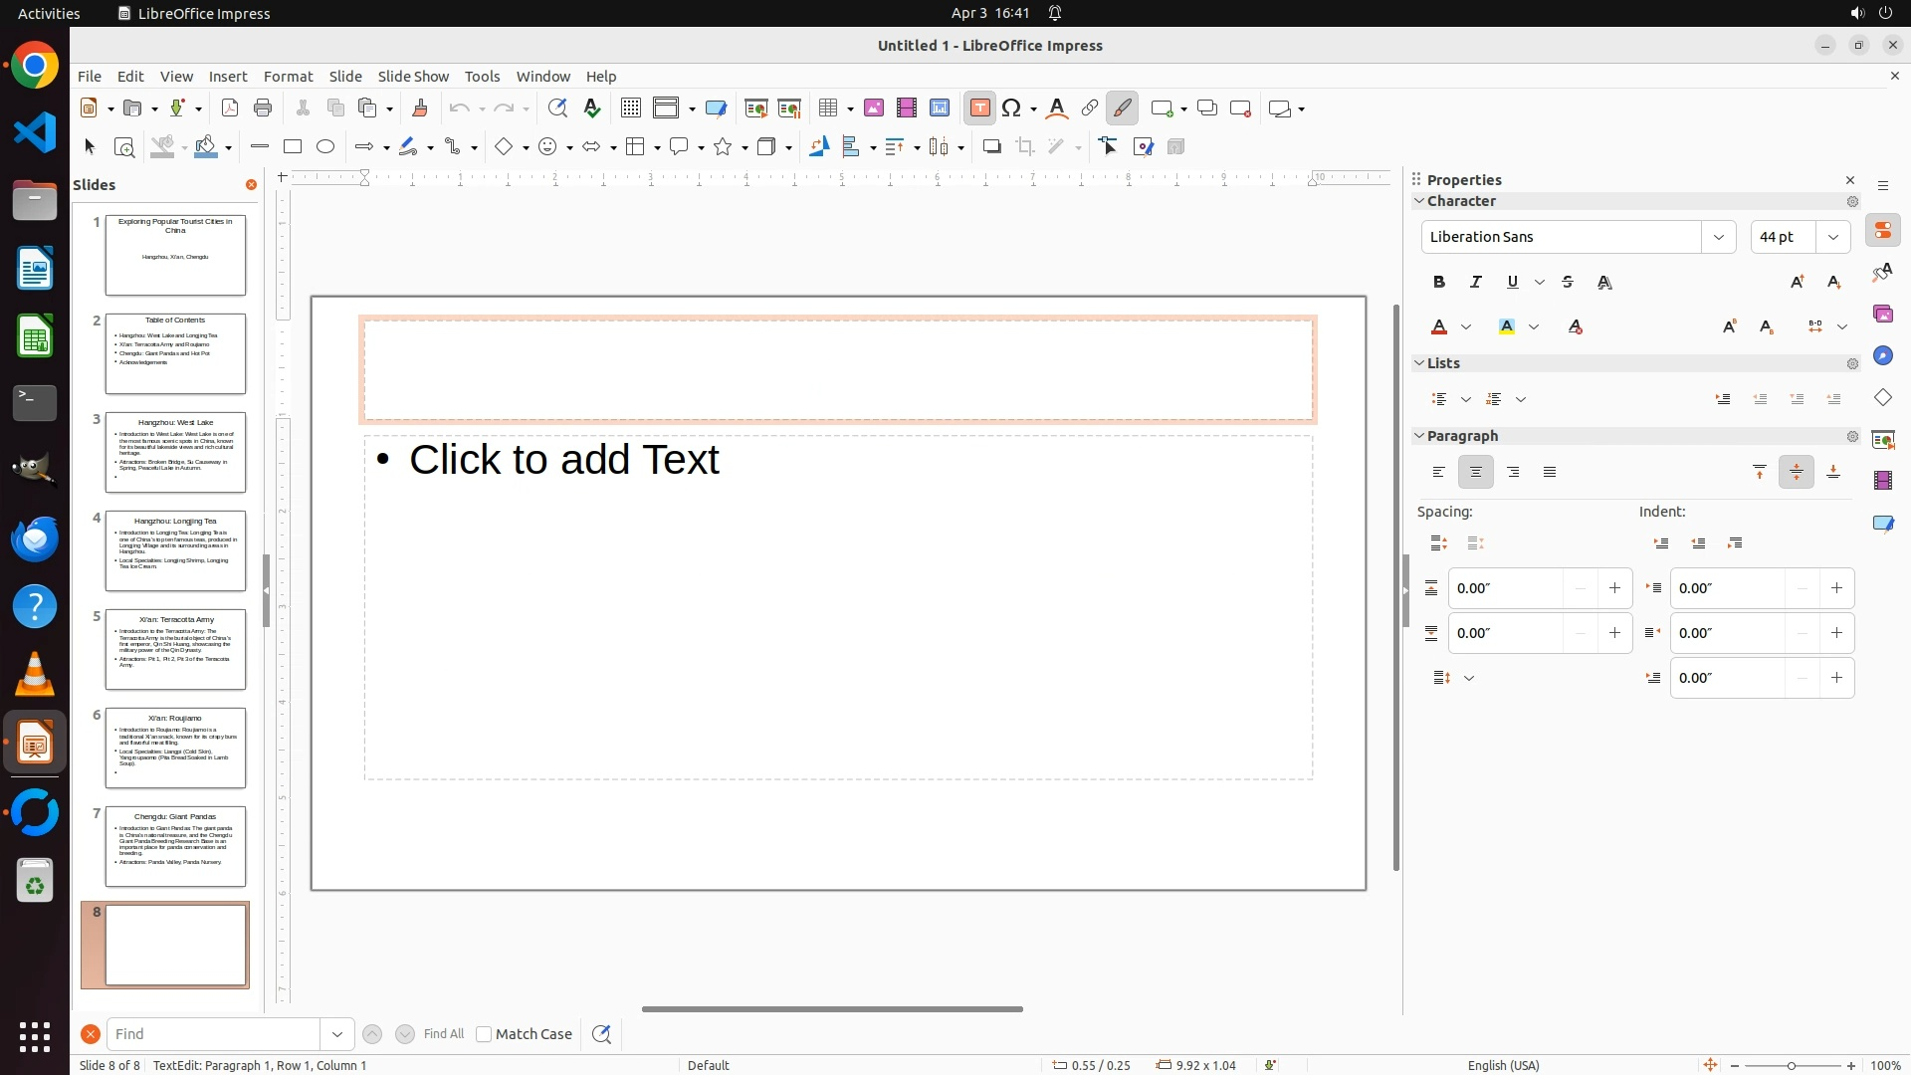The width and height of the screenshot is (1911, 1075).
Task: Click the font color swatch
Action: (x=1439, y=327)
